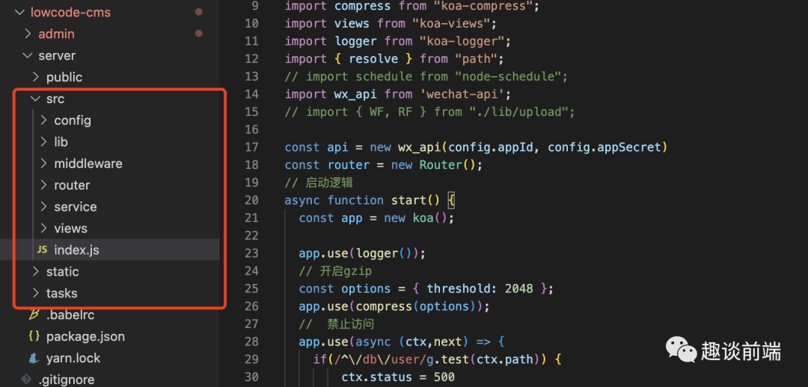
Task: Collapse the server folder chevron
Action: (x=28, y=55)
